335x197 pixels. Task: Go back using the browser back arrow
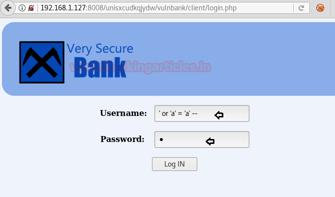8,8
